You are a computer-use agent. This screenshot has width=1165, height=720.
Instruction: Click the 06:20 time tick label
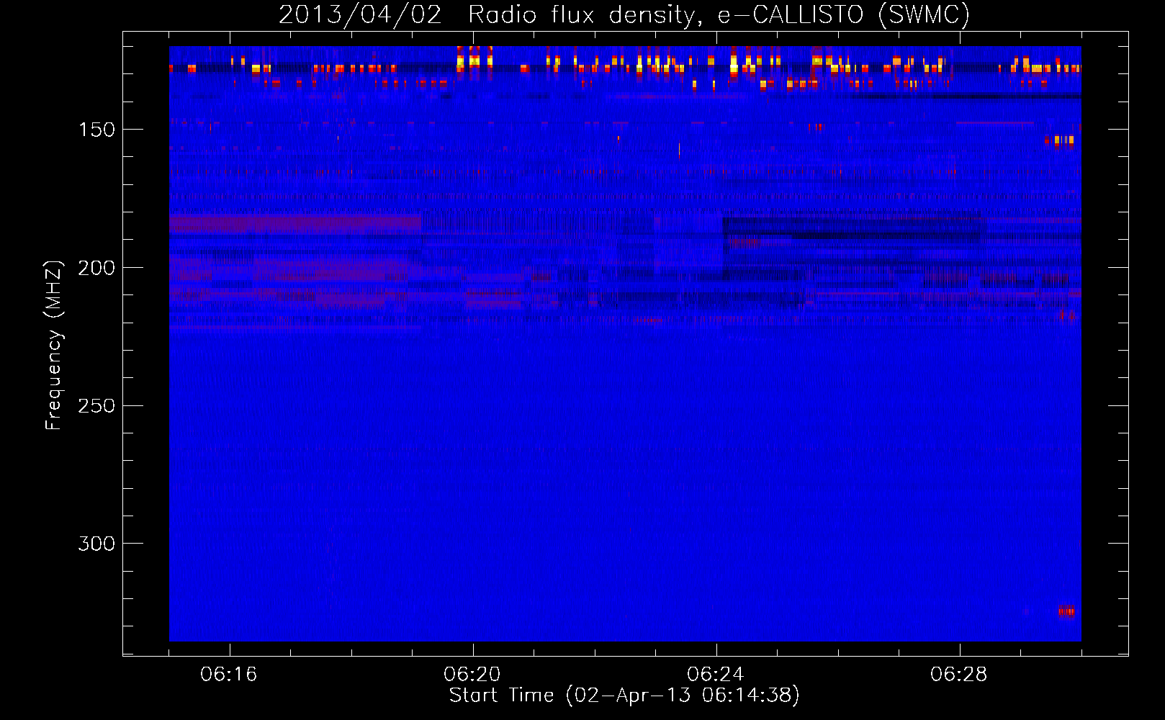[472, 675]
